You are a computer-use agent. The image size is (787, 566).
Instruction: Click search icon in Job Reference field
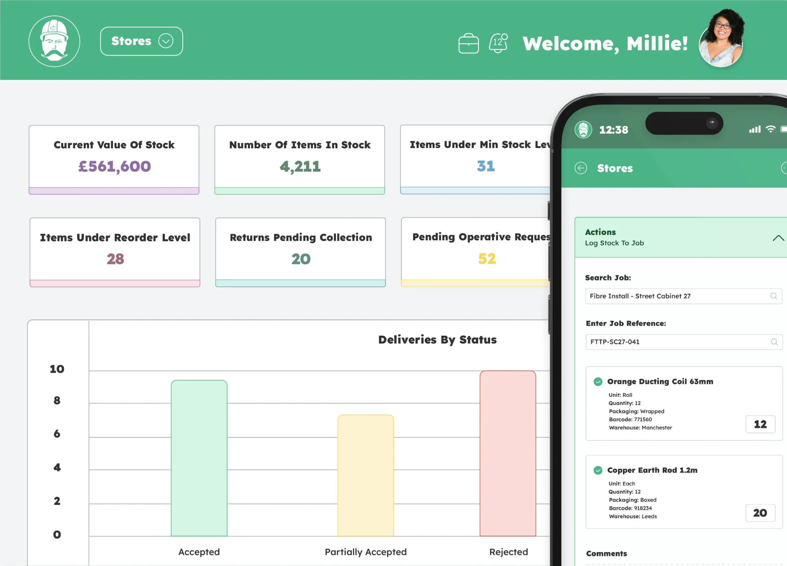(x=774, y=342)
